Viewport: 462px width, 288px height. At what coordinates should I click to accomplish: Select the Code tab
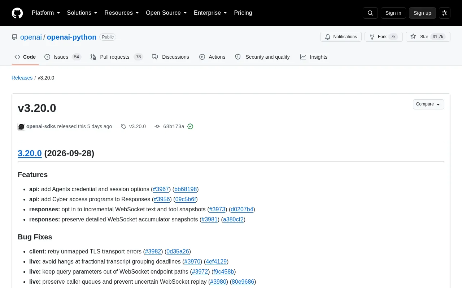[25, 57]
